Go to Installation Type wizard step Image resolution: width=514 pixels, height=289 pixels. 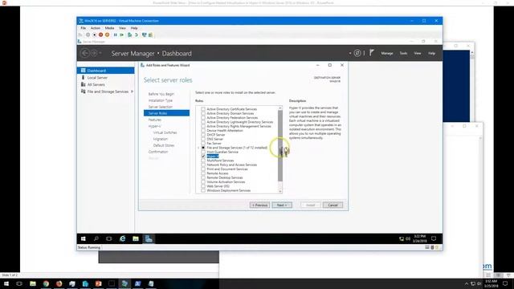161,100
